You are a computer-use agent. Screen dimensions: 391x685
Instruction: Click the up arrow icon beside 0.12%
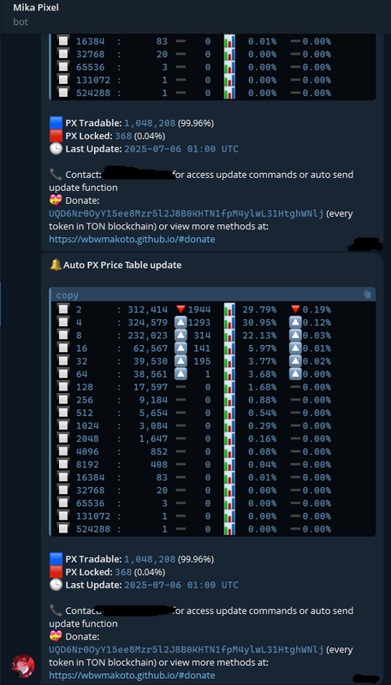(x=295, y=323)
